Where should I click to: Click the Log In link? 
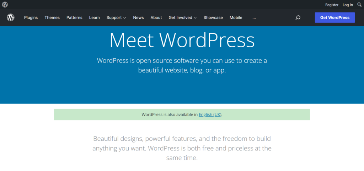tap(348, 5)
